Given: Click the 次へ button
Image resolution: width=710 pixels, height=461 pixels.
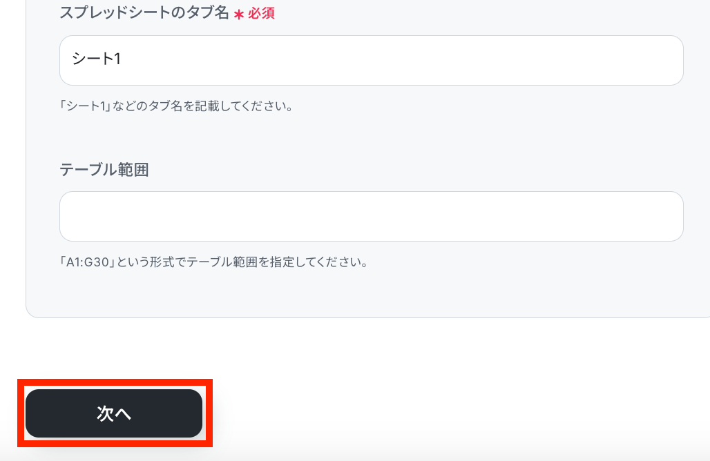Looking at the screenshot, I should (x=114, y=413).
